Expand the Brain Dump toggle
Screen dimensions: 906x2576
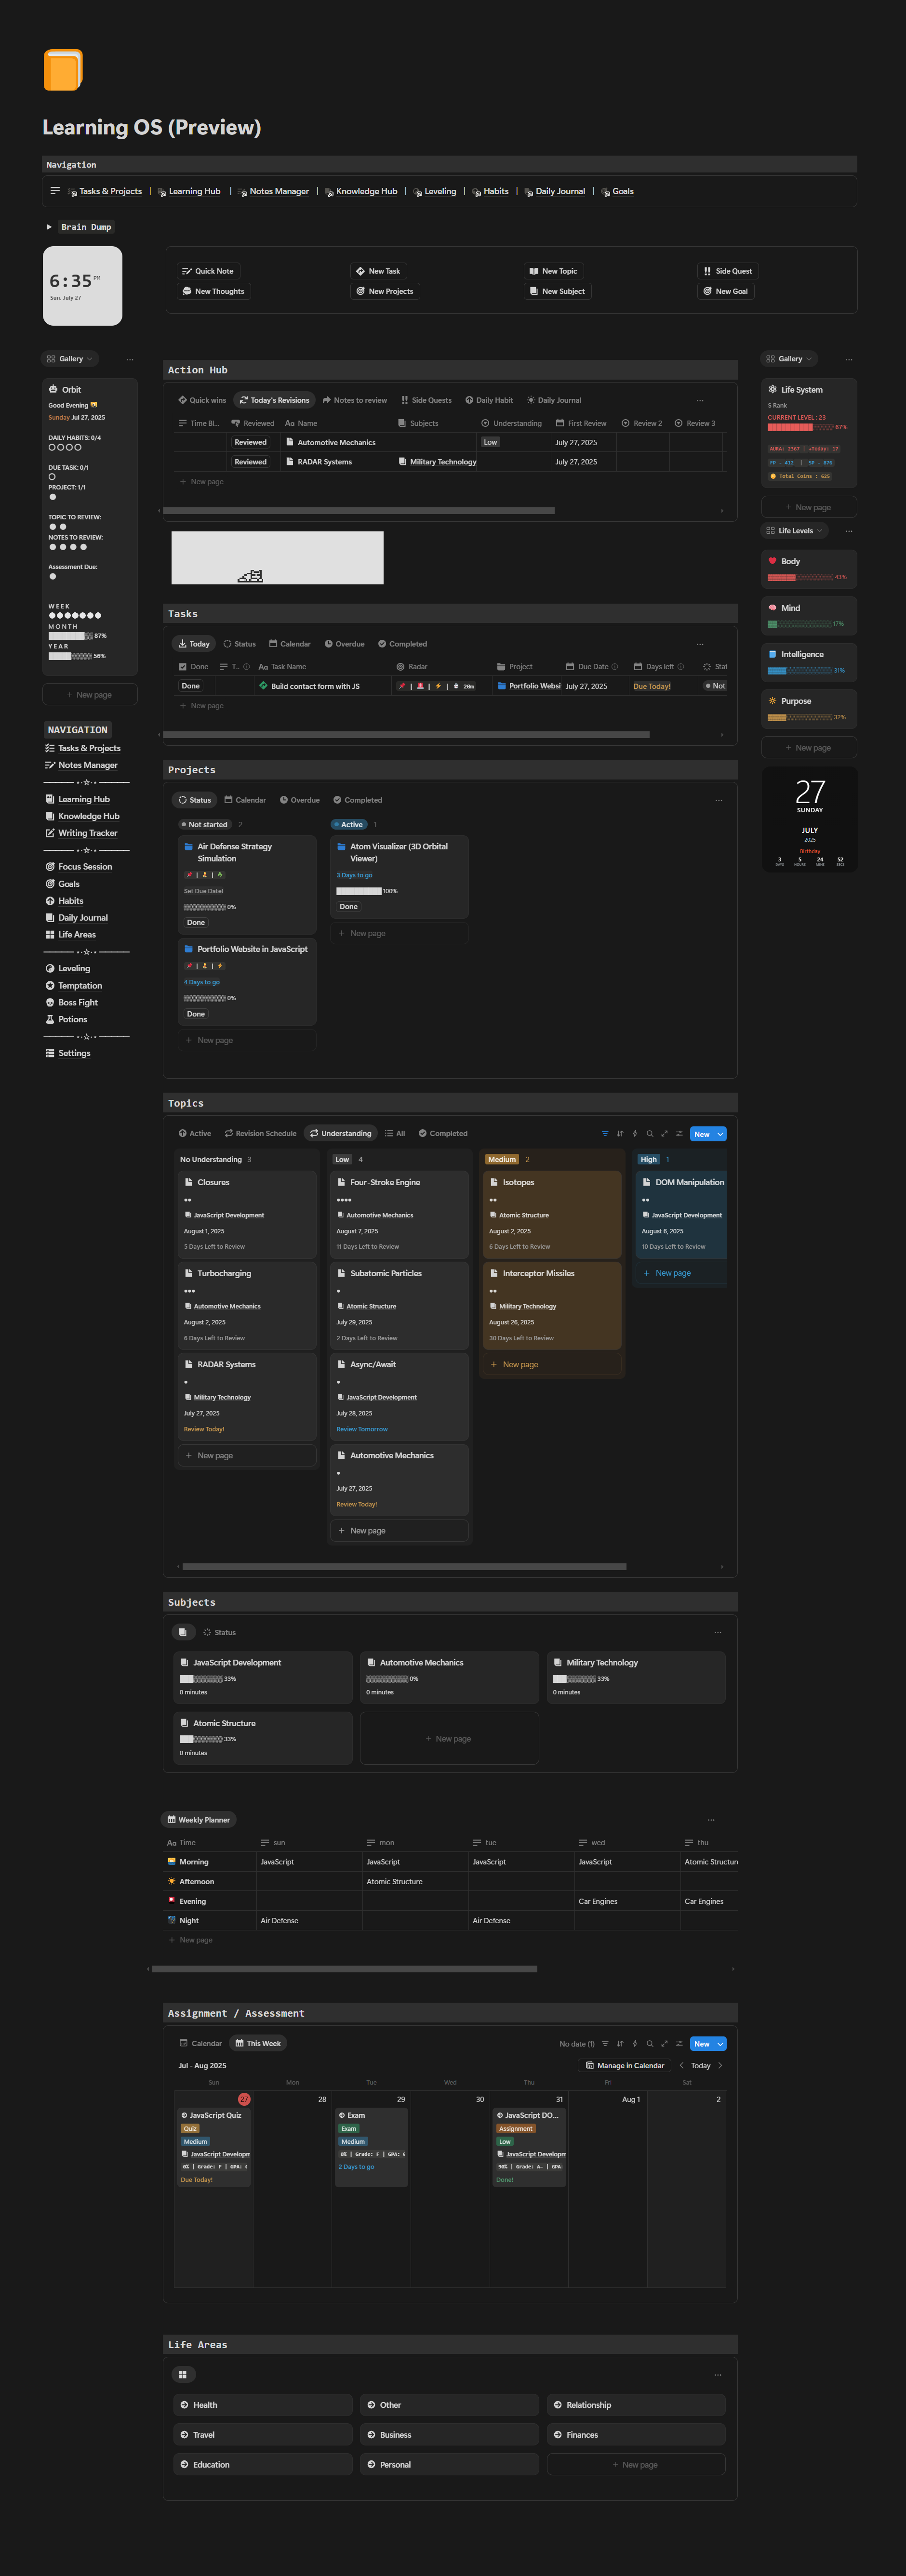click(49, 227)
